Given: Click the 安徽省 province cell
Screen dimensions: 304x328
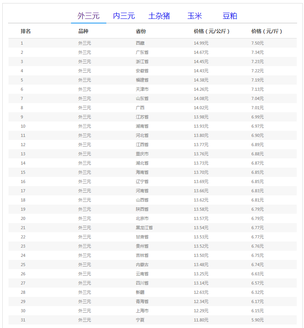Looking at the screenshot, I should [142, 71].
